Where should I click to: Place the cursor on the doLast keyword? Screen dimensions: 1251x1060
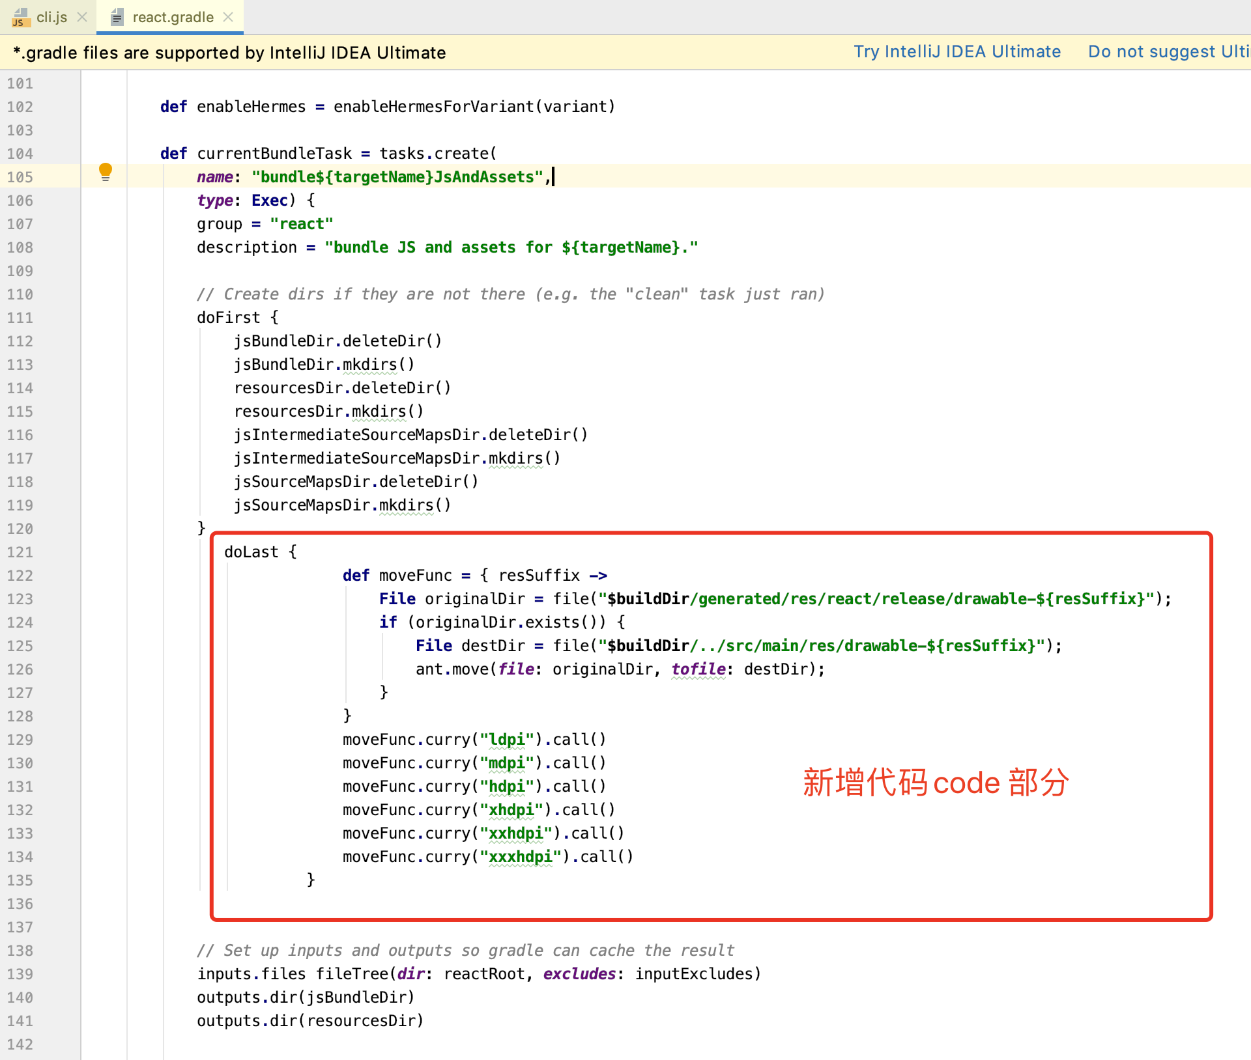tap(251, 552)
